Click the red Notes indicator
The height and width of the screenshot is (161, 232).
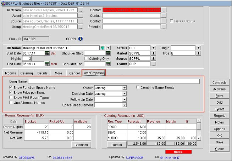coord(178,152)
